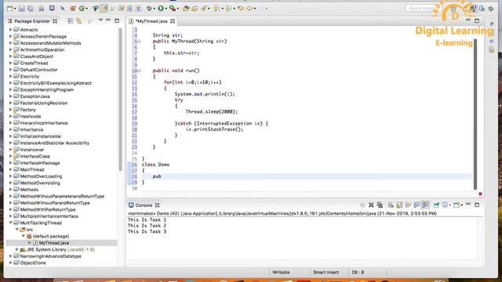
Task: Click Remove All Terminated Launches icon
Action: pyautogui.click(x=380, y=205)
